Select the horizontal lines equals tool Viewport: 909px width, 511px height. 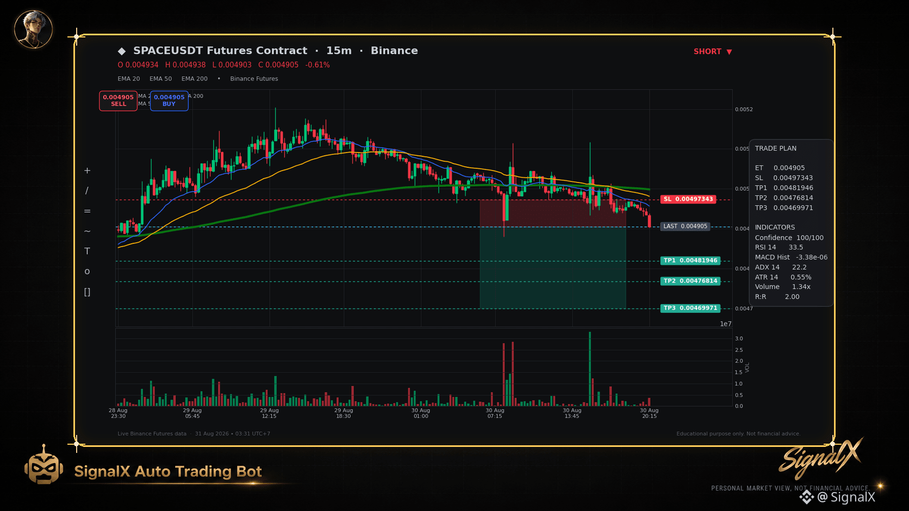coord(87,211)
